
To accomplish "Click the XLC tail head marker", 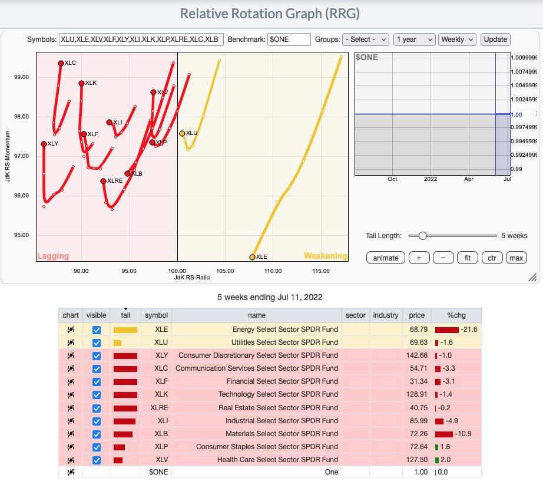I will (x=61, y=63).
